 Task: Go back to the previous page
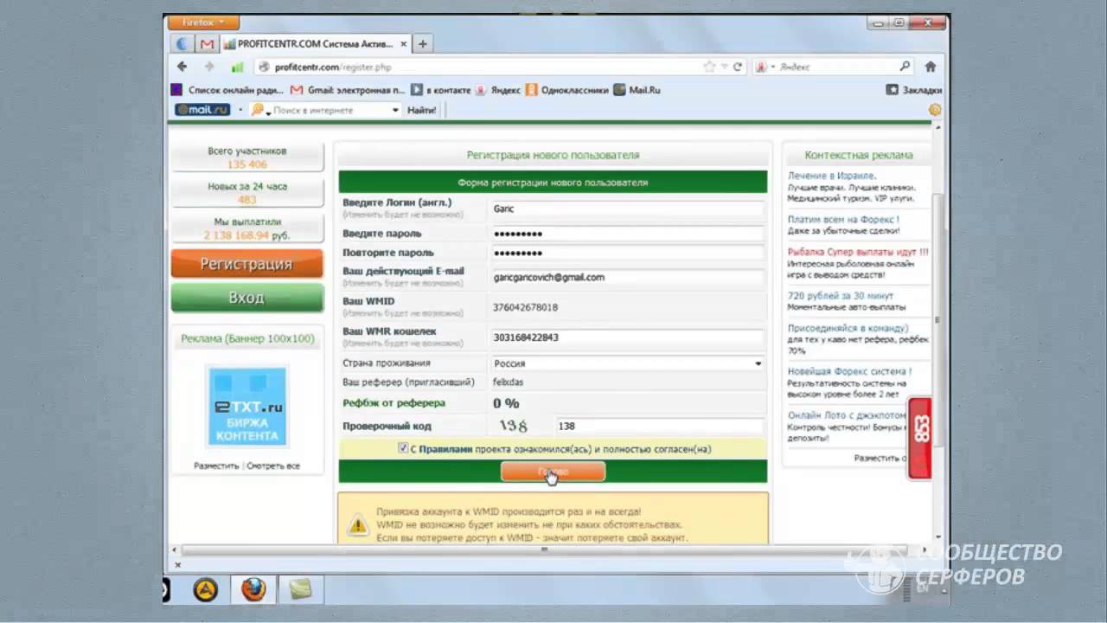pyautogui.click(x=182, y=67)
